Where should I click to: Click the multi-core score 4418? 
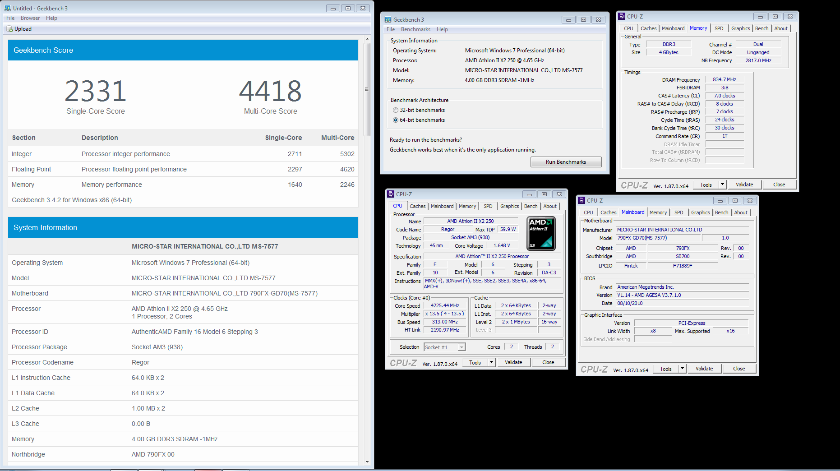(x=270, y=91)
